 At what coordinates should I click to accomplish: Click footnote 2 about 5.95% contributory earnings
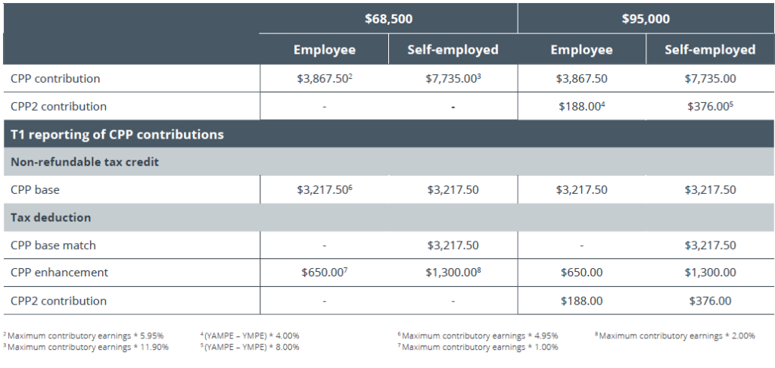pyautogui.click(x=83, y=335)
